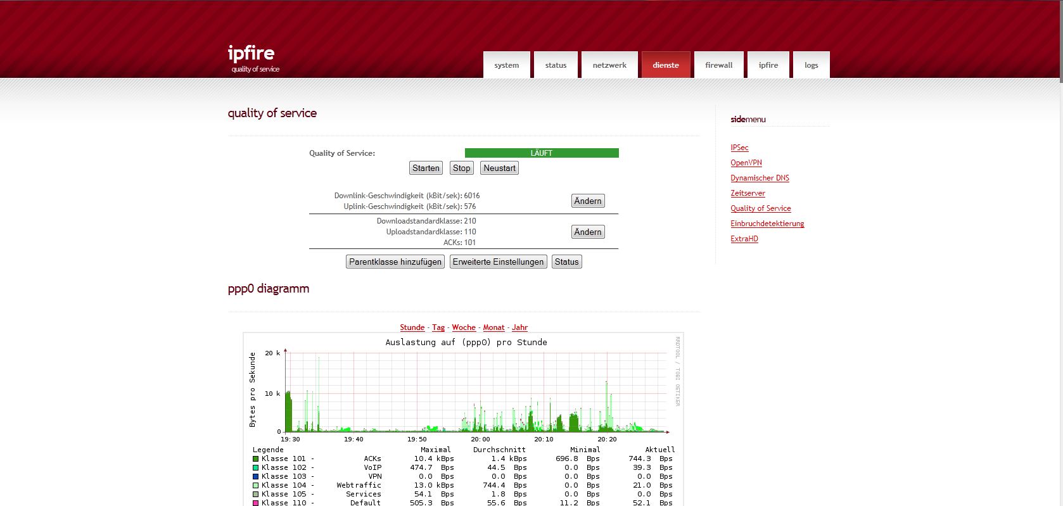Open the IPSec sidemenu link
The width and height of the screenshot is (1063, 506).
pyautogui.click(x=739, y=148)
